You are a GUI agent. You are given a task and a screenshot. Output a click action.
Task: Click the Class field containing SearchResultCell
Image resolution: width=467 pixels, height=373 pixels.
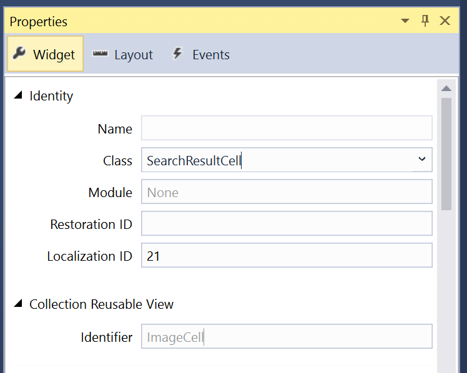point(276,160)
